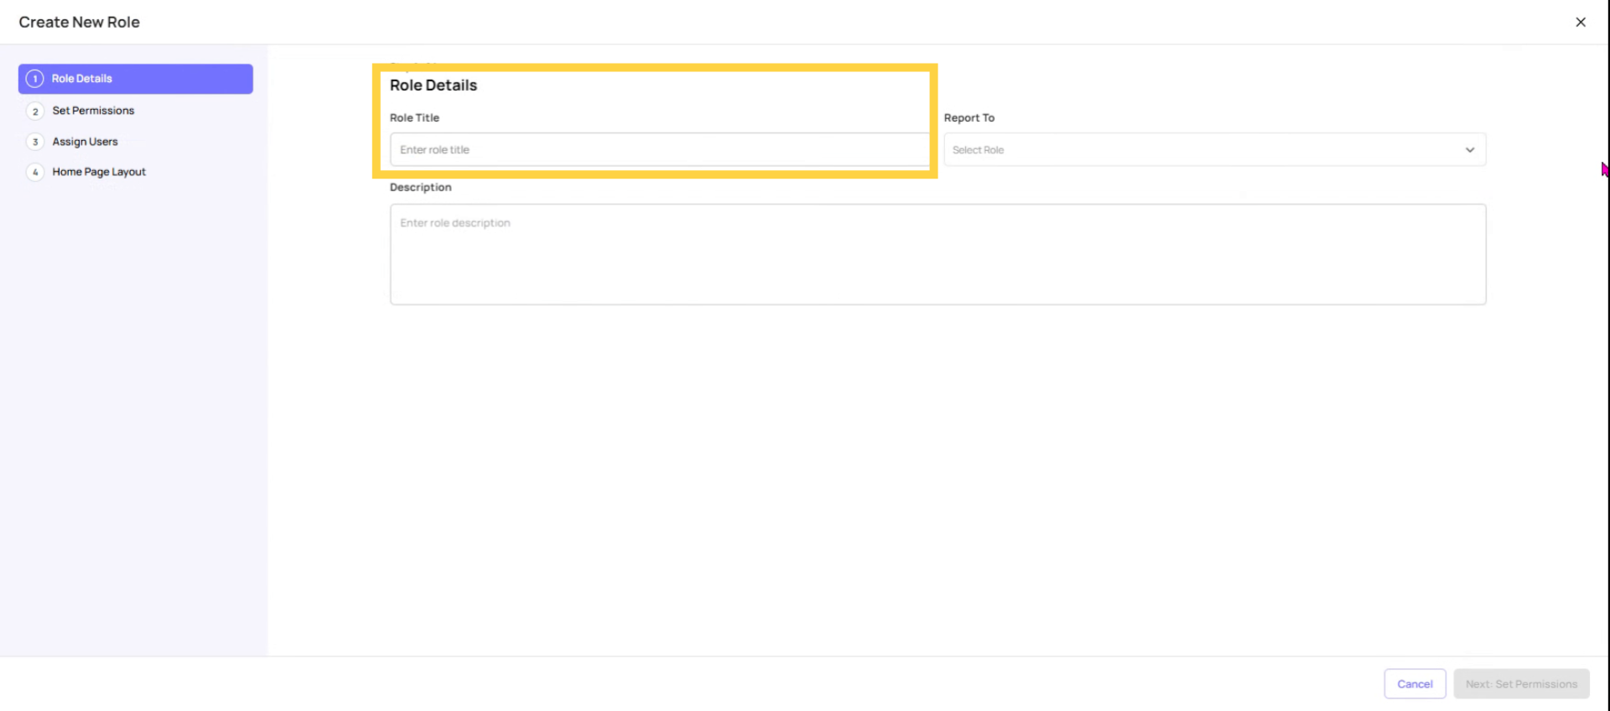Click the Role Details section heading
Image resolution: width=1610 pixels, height=711 pixels.
434,86
